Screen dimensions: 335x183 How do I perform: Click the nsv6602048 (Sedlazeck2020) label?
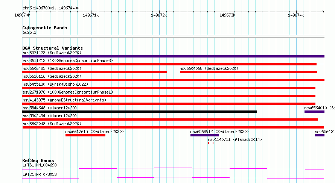coord(52,124)
